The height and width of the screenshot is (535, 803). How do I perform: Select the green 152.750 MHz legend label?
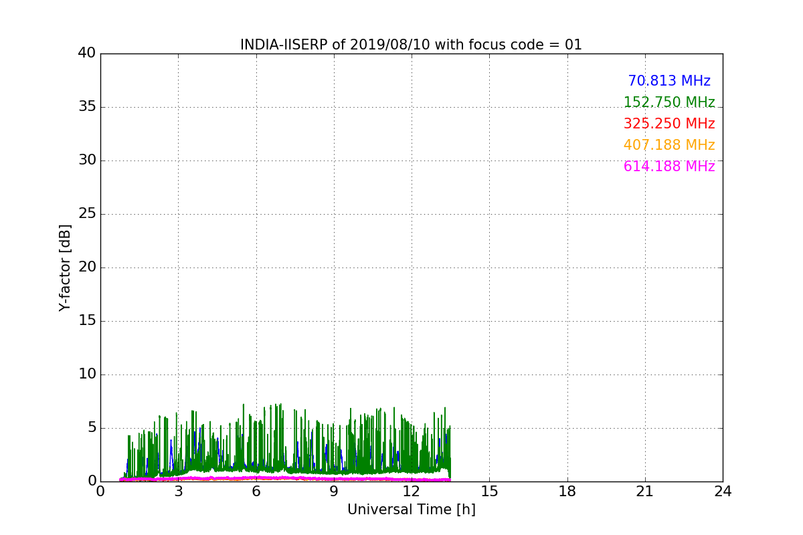(669, 102)
